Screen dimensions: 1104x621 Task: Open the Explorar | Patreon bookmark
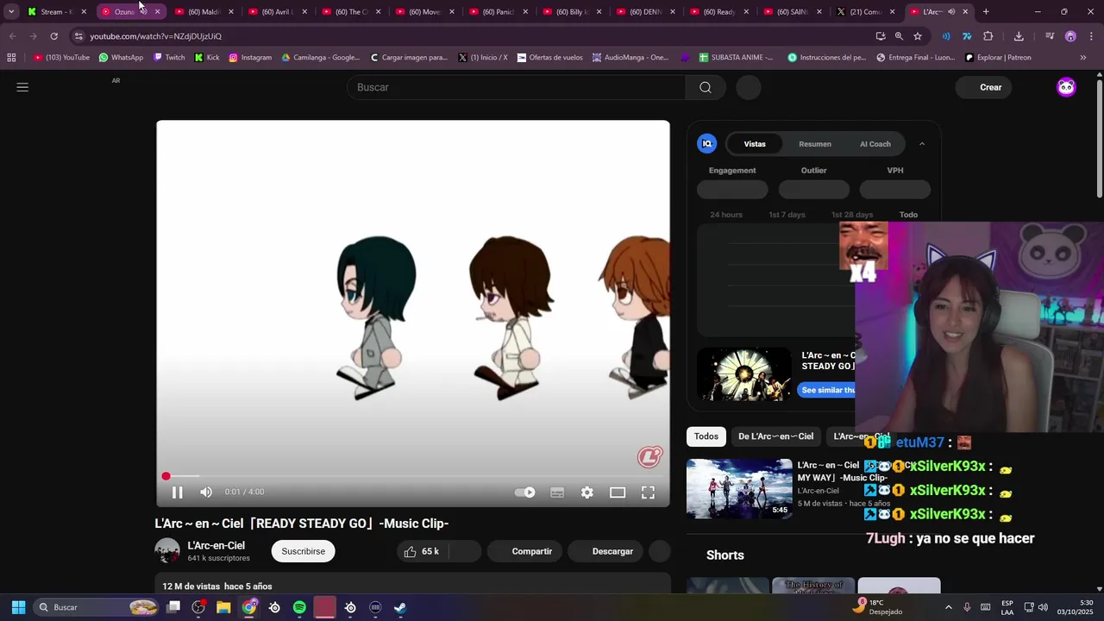pyautogui.click(x=998, y=58)
